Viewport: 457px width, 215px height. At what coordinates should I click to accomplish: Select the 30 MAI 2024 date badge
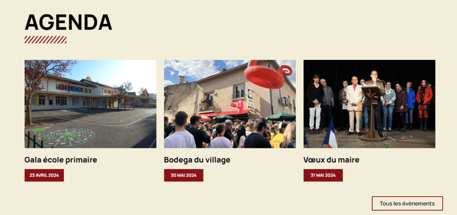183,175
